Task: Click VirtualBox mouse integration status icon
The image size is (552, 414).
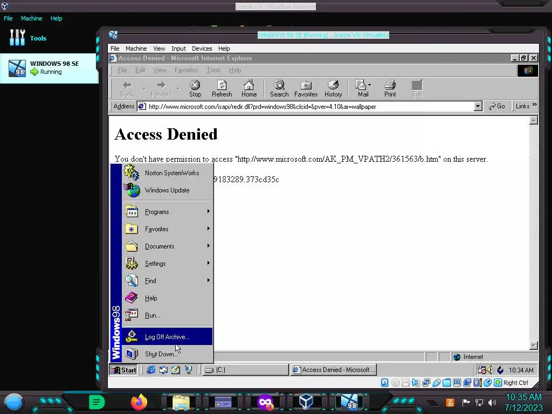Action: [487, 383]
